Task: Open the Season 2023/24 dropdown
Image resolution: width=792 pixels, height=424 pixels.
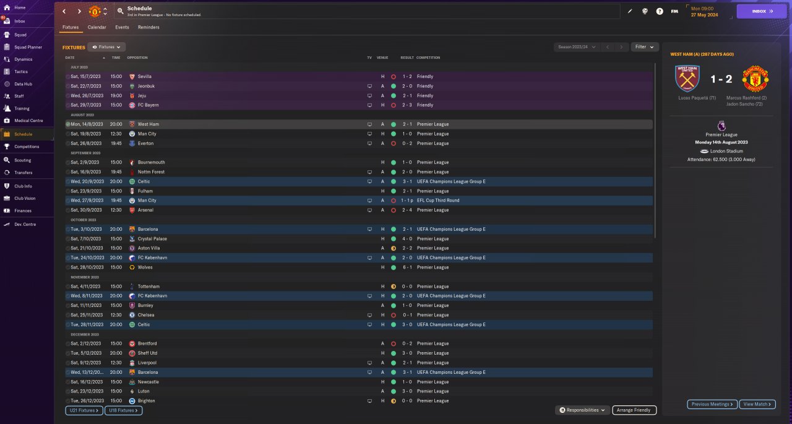Action: coord(577,47)
